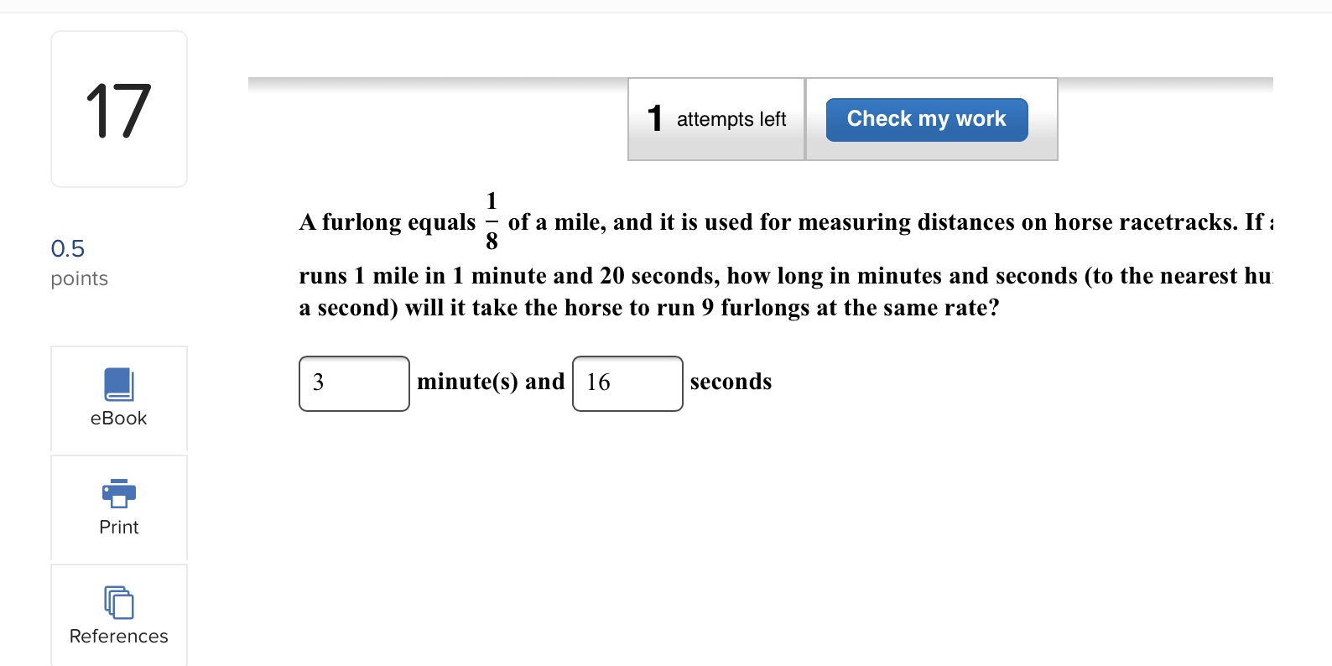Click the minute(s) label beside the first box
The image size is (1332, 666).
[x=490, y=382]
